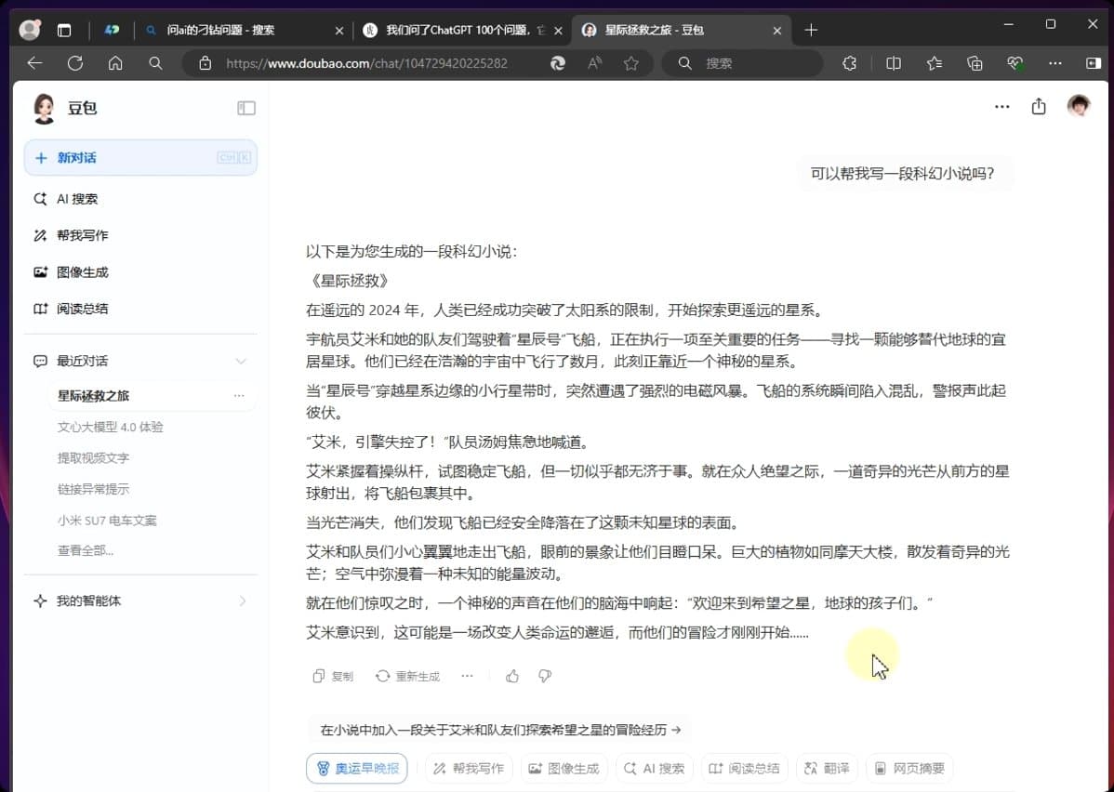Click the browser search input box
The width and height of the screenshot is (1114, 792).
tap(753, 63)
